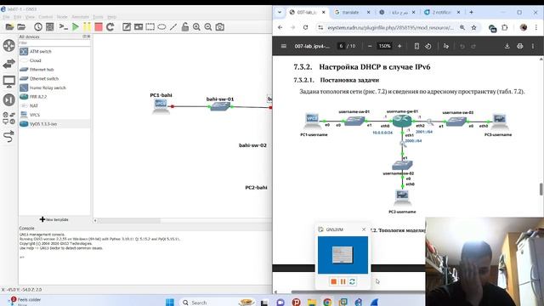The image size is (544, 306).
Task: Open Help menu in GNS3
Action: pos(111,17)
